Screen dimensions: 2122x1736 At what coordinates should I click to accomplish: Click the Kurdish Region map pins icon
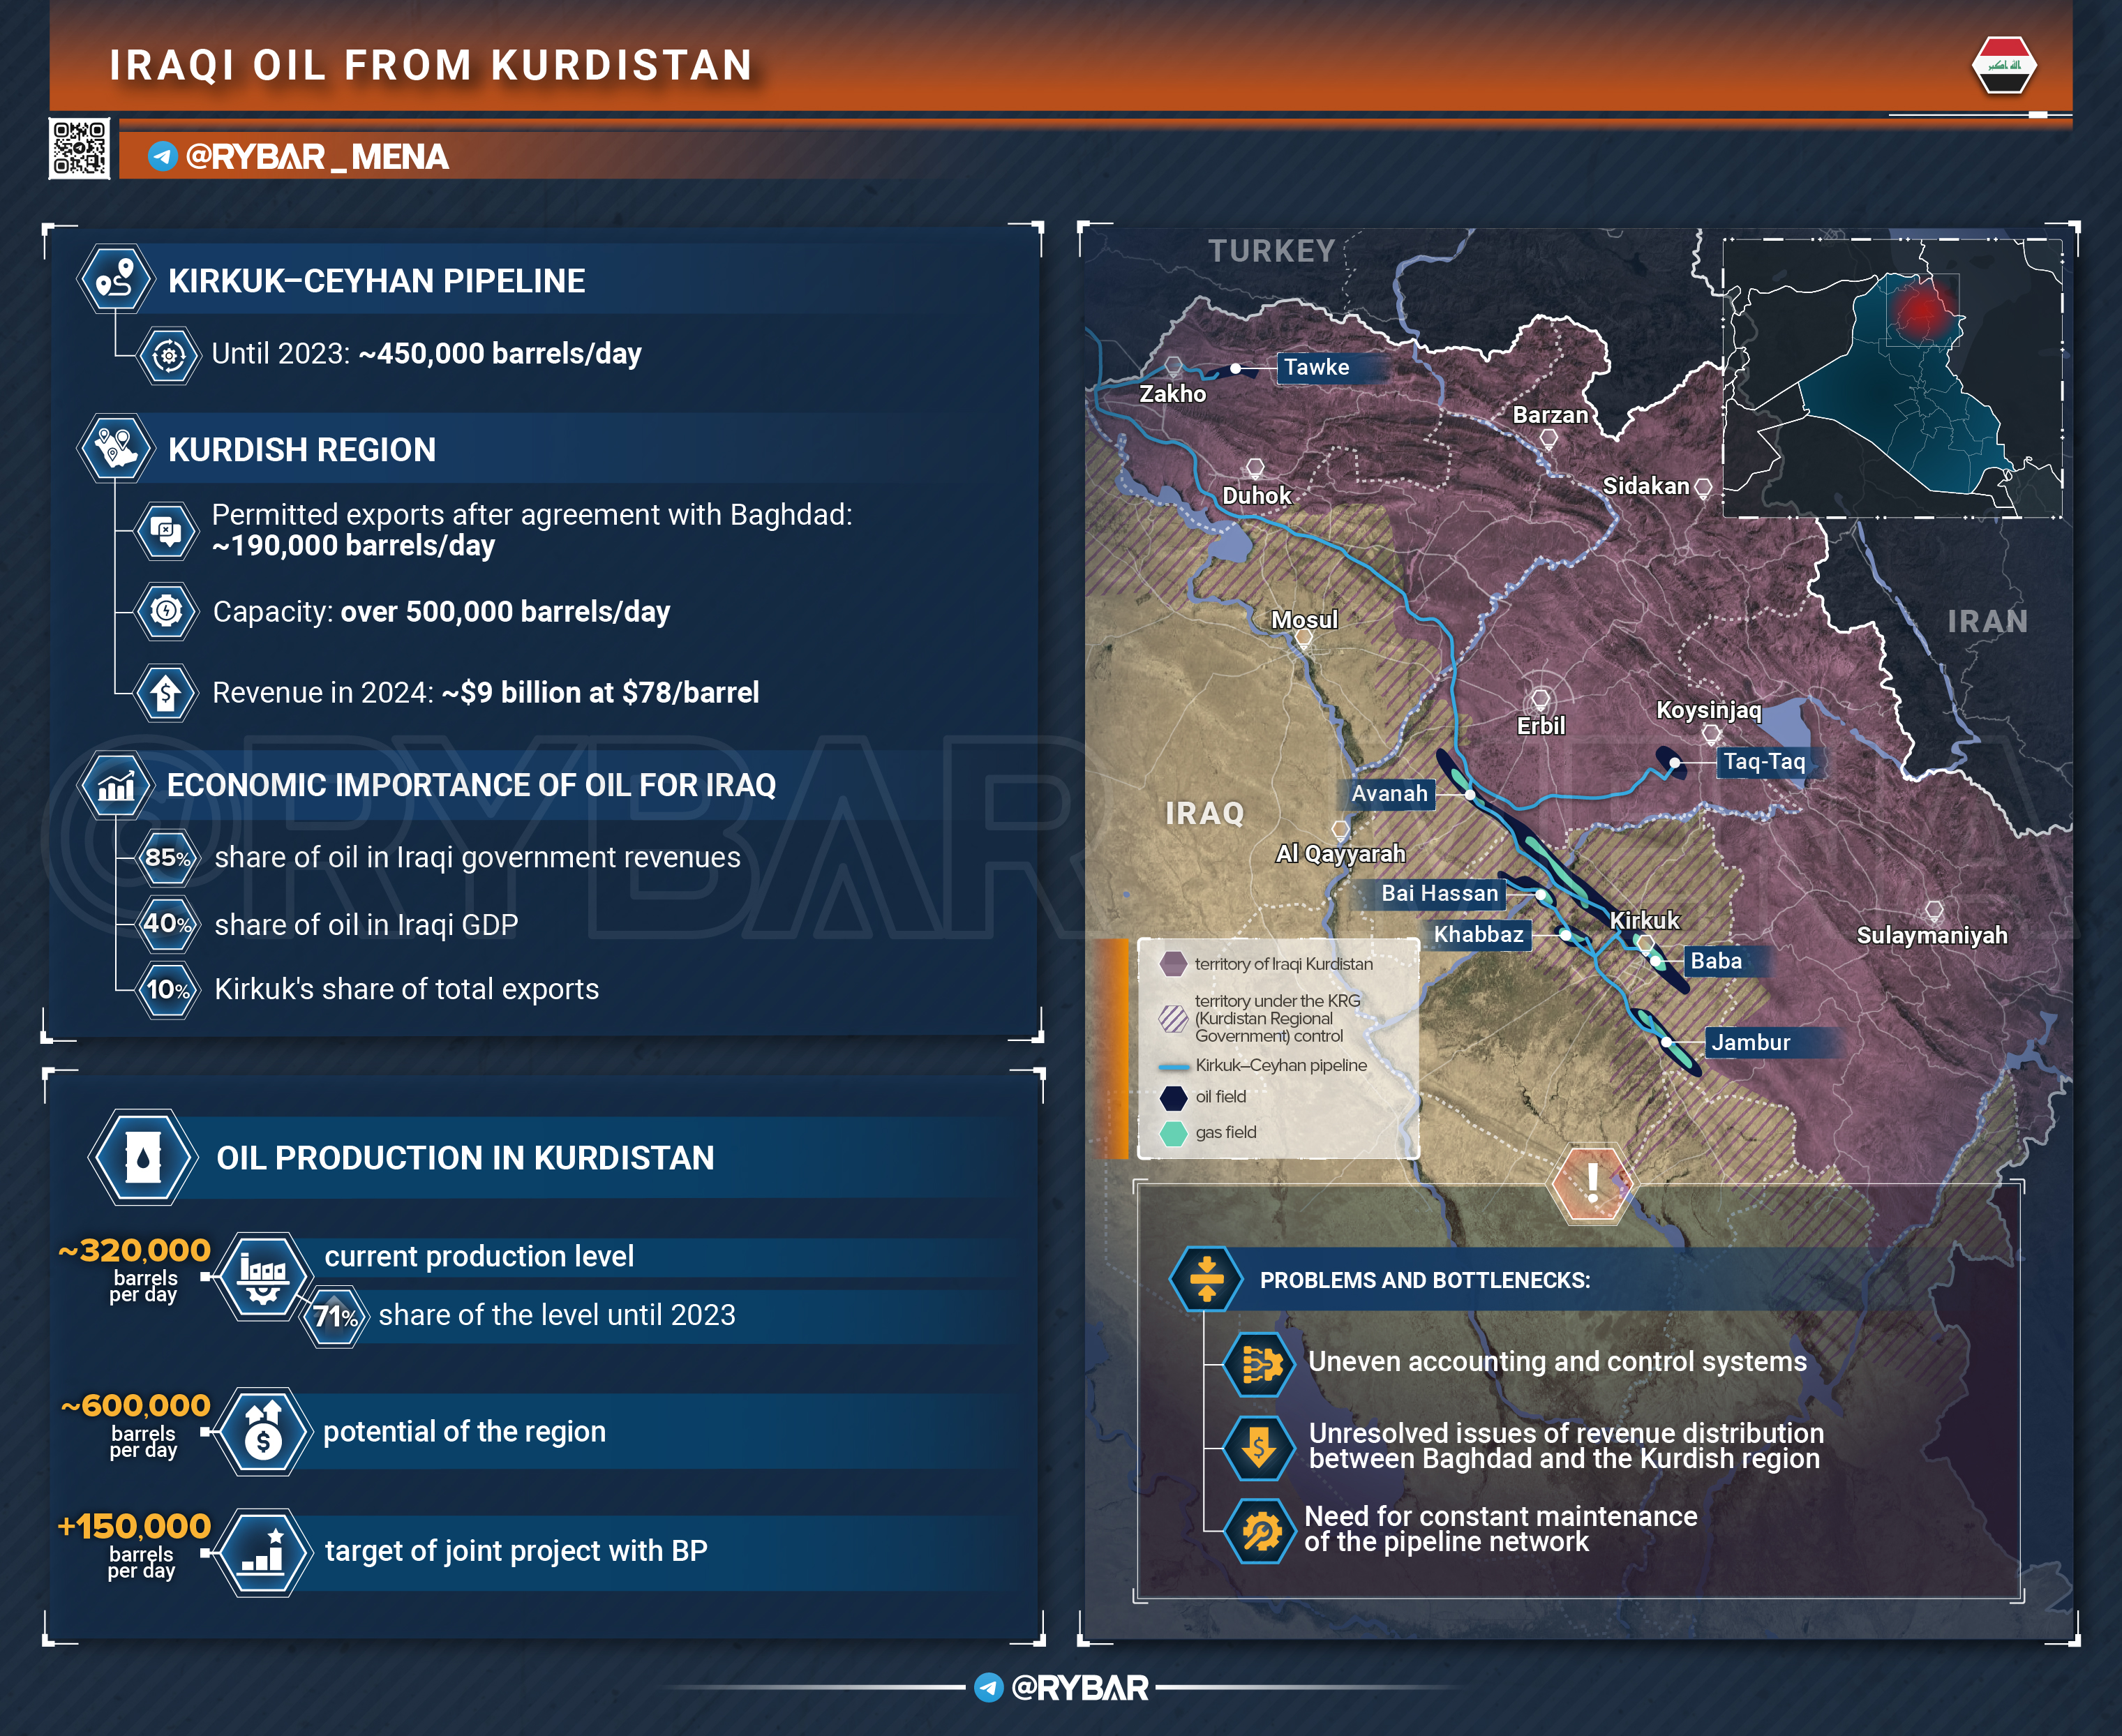(x=116, y=447)
